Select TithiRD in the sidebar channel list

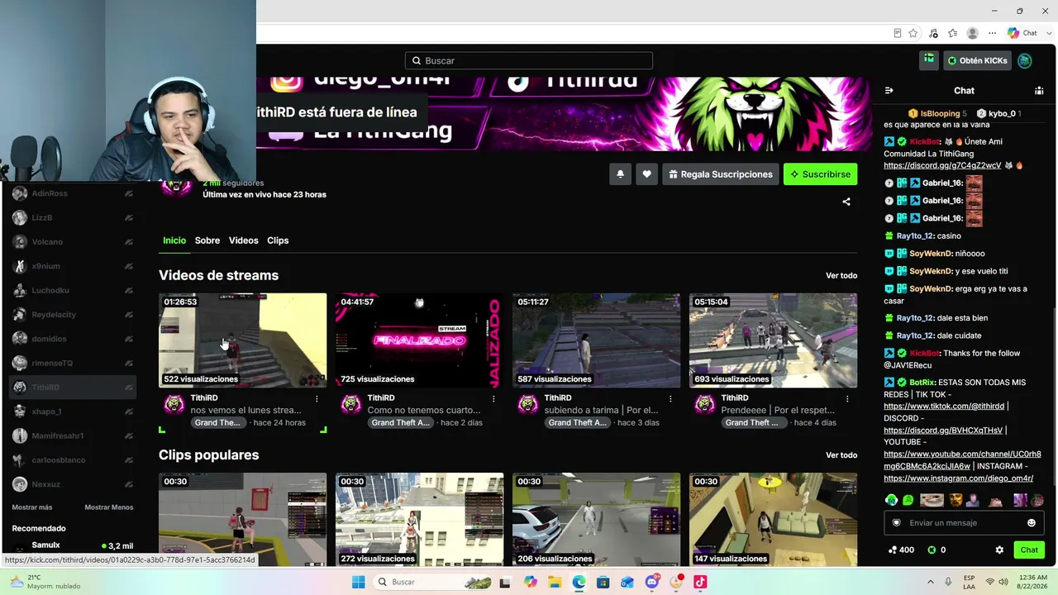tap(73, 388)
